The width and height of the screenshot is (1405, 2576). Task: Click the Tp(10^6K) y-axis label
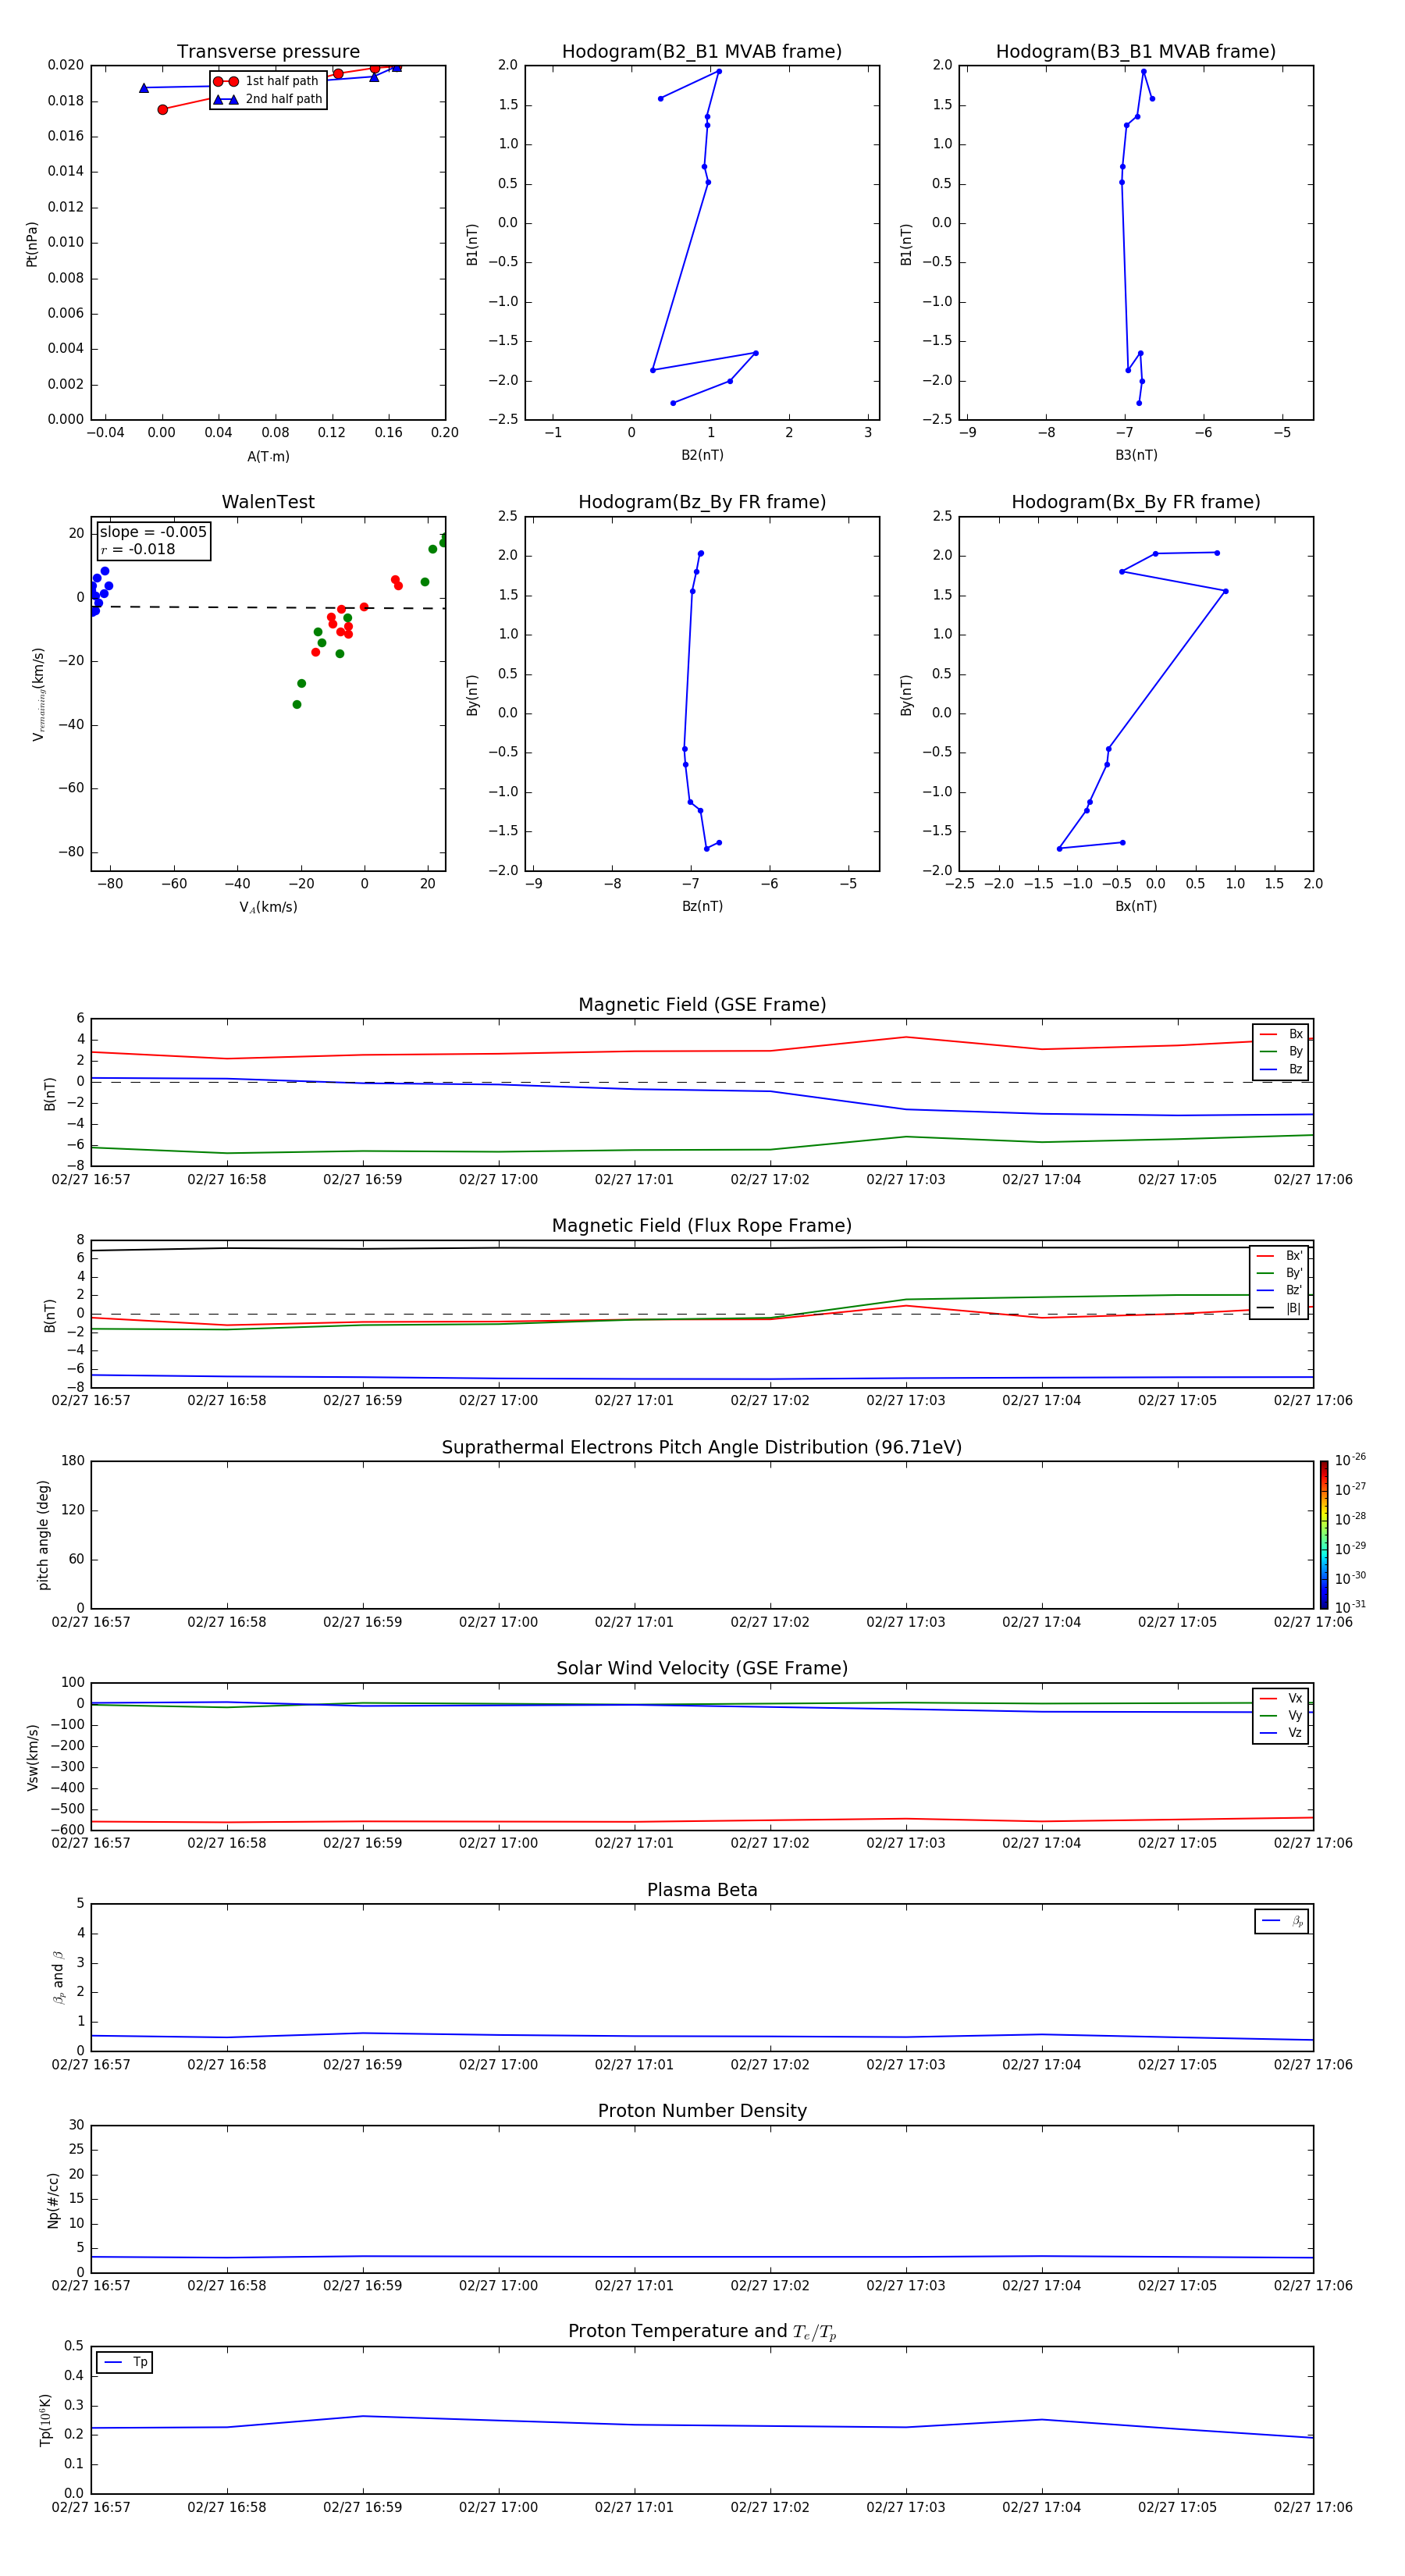coord(45,2420)
